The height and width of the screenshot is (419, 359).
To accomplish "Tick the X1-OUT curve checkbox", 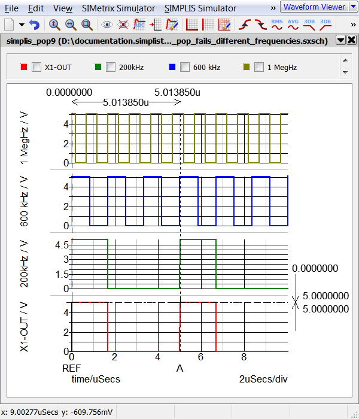I will click(x=36, y=67).
